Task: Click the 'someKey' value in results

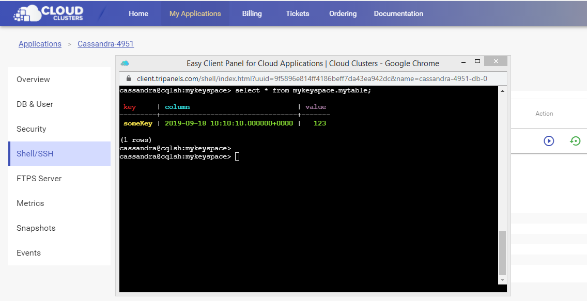Action: click(138, 123)
